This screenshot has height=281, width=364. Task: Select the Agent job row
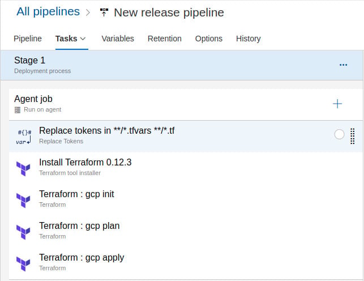point(186,104)
